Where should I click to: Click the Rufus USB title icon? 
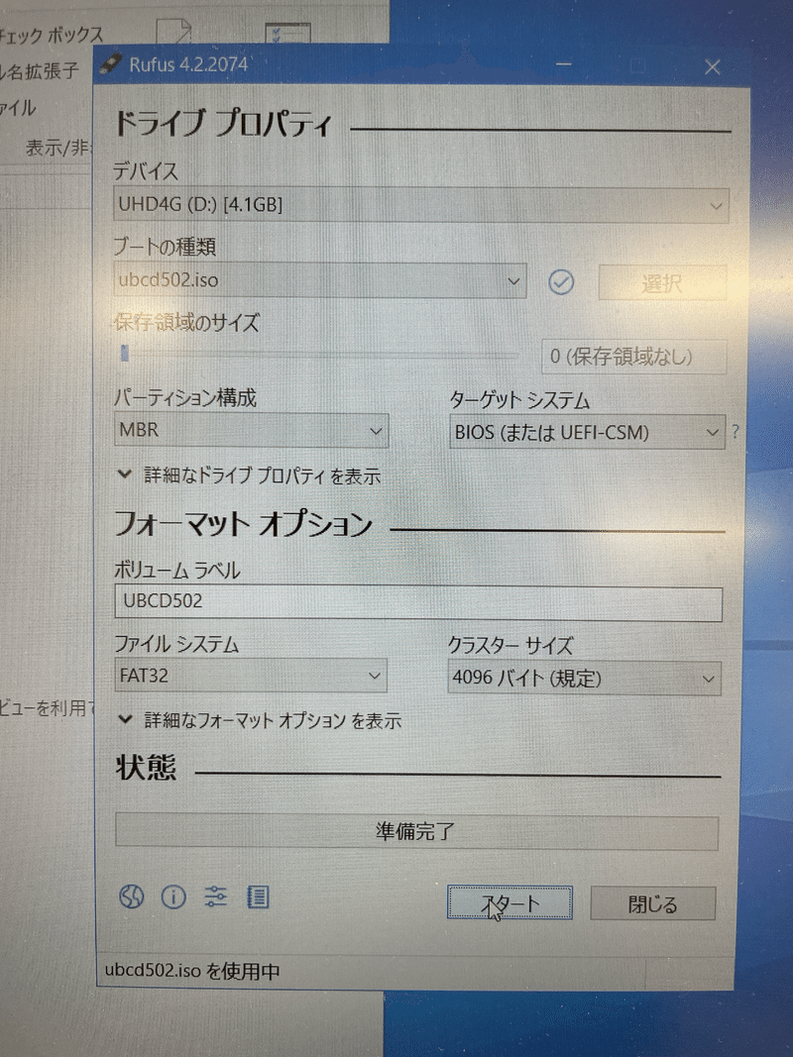pos(111,63)
